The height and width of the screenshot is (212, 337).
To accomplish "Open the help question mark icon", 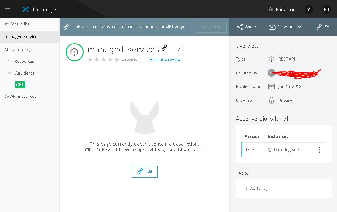I will [x=308, y=9].
